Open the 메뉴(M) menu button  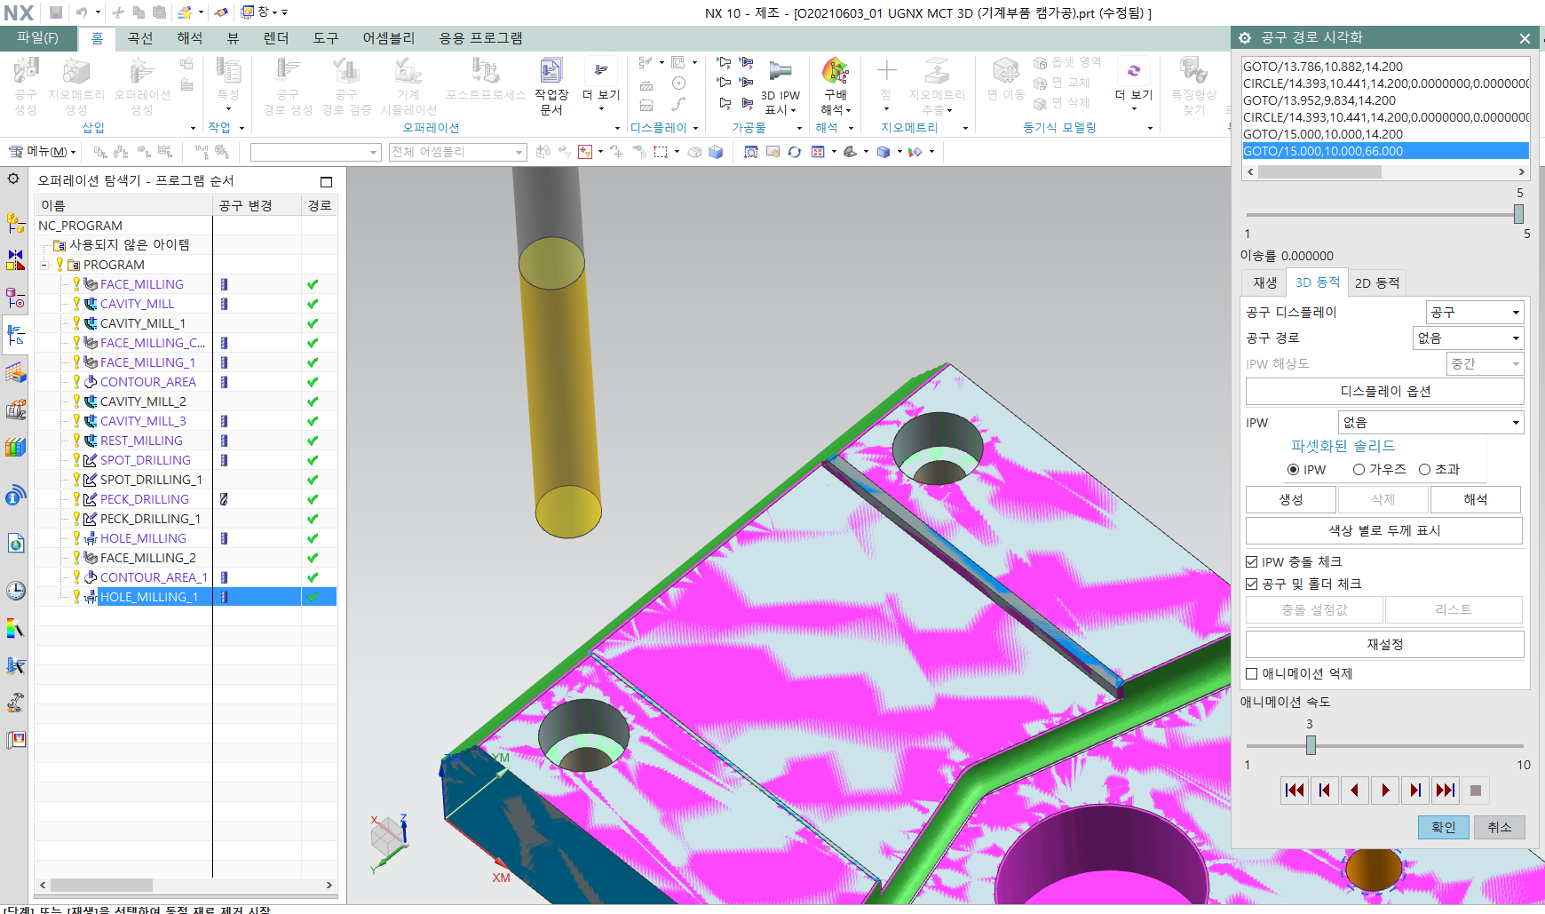[x=42, y=152]
